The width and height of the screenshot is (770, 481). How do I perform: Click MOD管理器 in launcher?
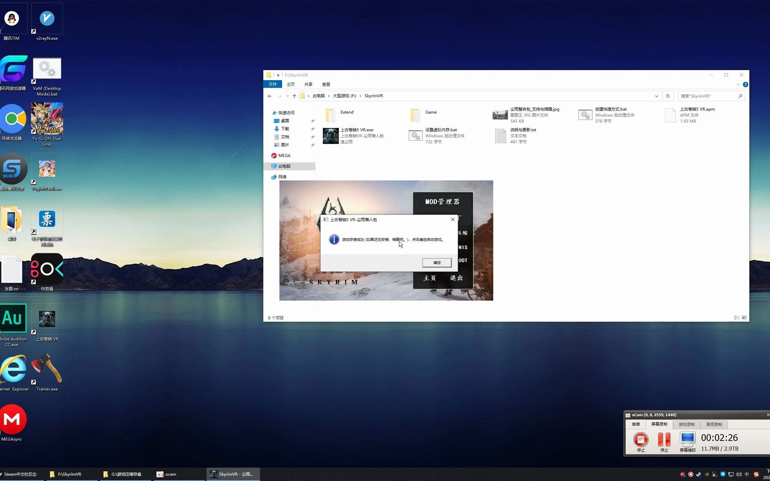pos(442,202)
